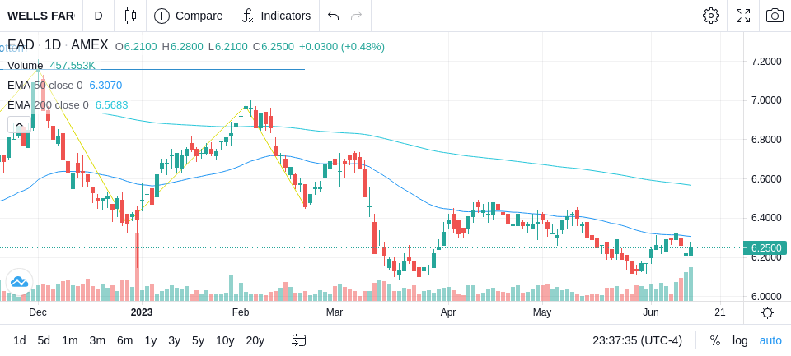Click the WELLS FAR symbol search field
This screenshot has height=356, width=791.
click(41, 16)
